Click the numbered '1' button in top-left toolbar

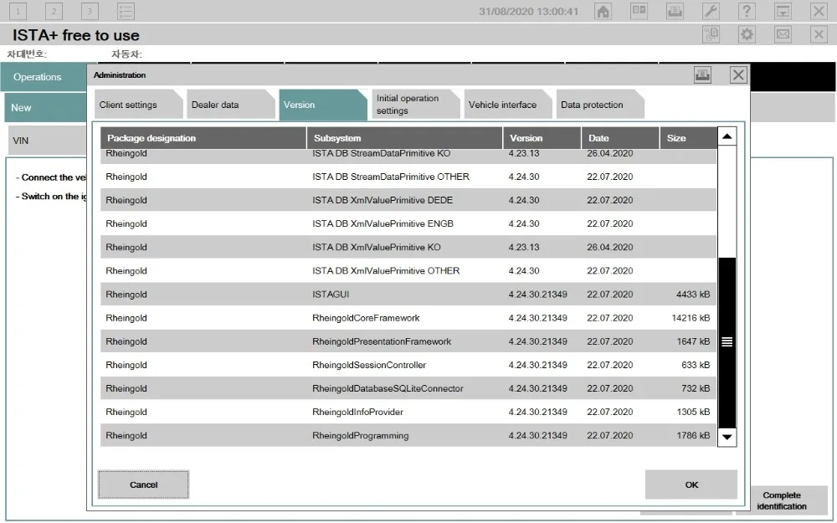(18, 11)
